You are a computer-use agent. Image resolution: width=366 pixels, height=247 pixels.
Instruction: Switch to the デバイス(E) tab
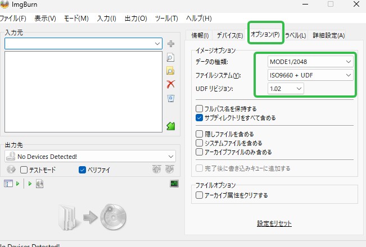point(230,35)
